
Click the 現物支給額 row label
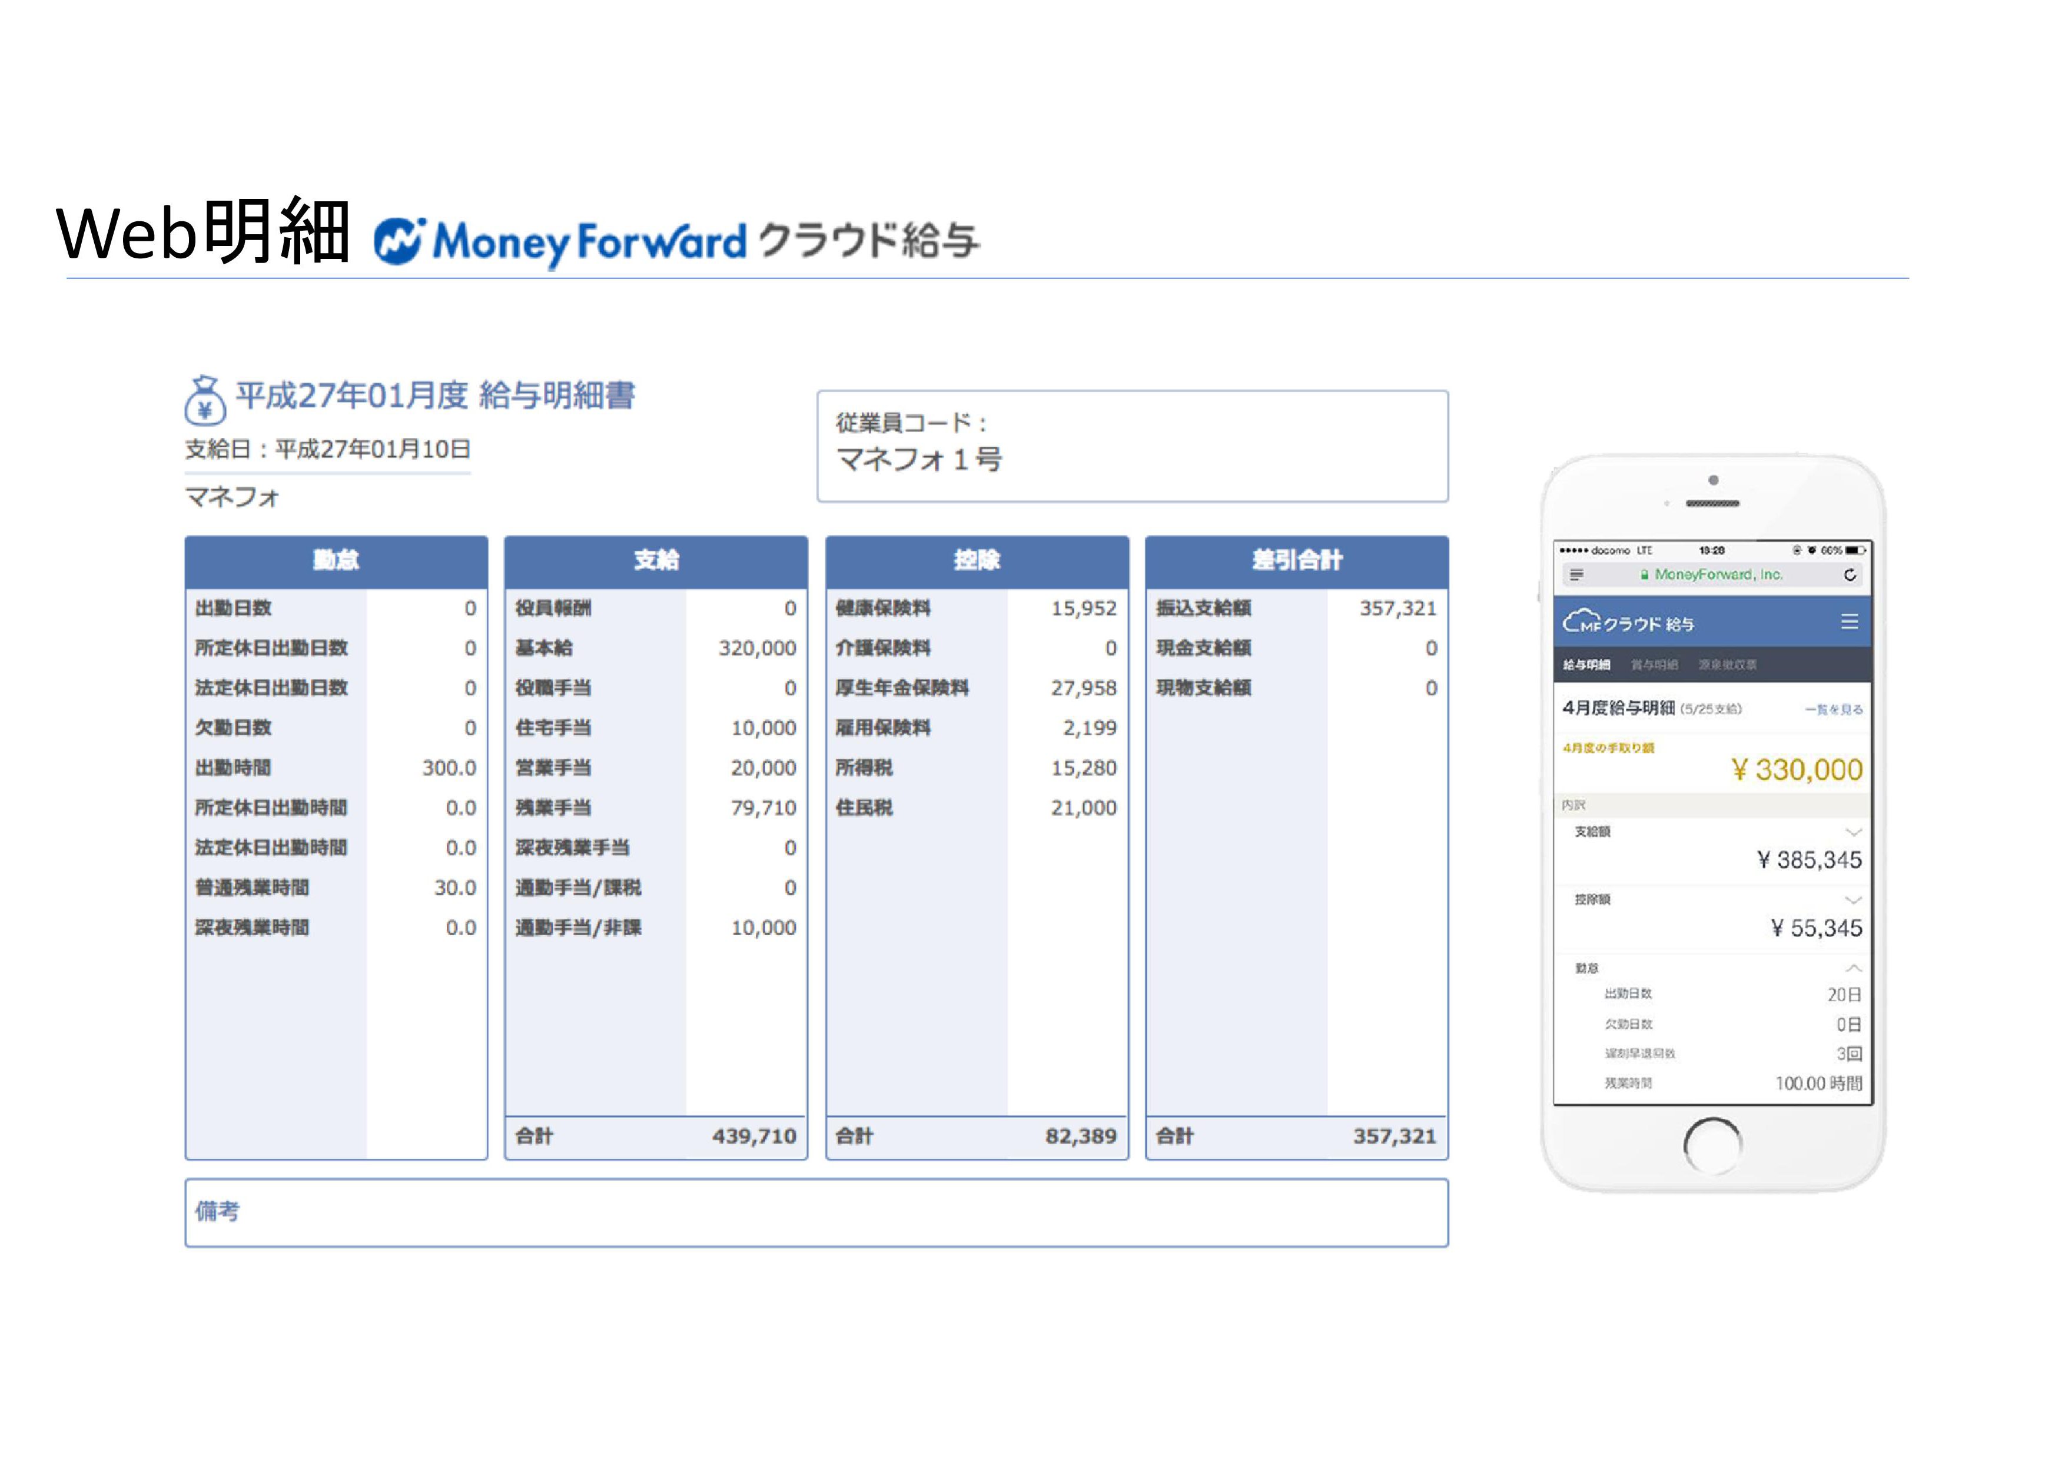pyautogui.click(x=1203, y=687)
